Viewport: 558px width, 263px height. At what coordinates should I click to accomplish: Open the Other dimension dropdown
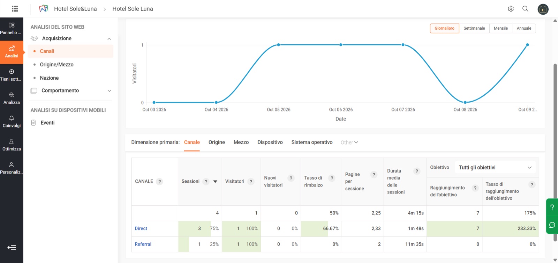click(x=349, y=143)
